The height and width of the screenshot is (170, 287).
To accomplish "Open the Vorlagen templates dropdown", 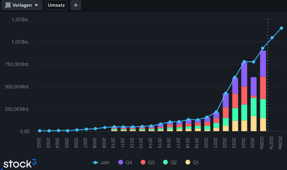I will 22,5.
